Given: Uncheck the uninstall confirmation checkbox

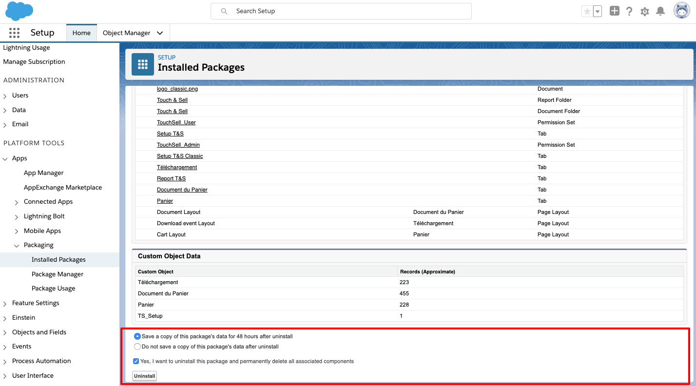Looking at the screenshot, I should (x=136, y=361).
